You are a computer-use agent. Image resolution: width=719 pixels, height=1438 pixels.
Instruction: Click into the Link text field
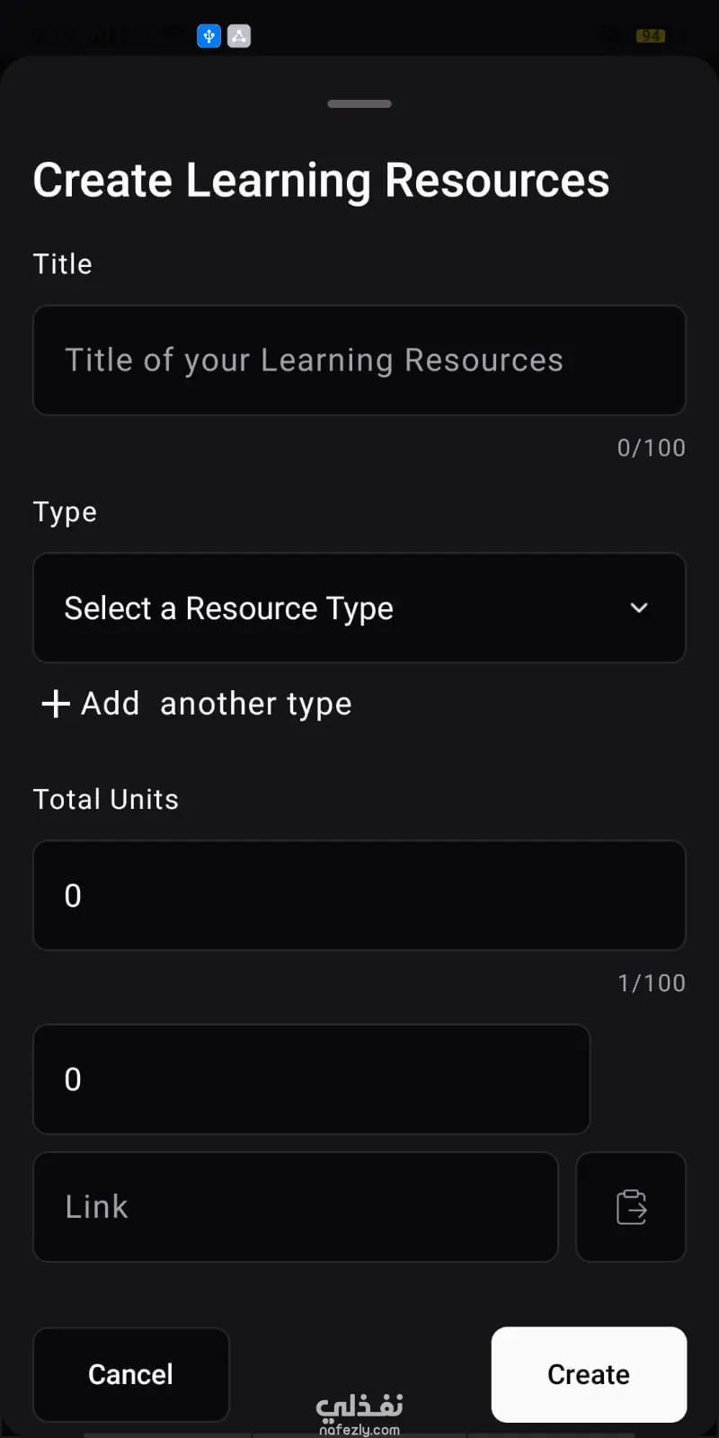pos(295,1207)
